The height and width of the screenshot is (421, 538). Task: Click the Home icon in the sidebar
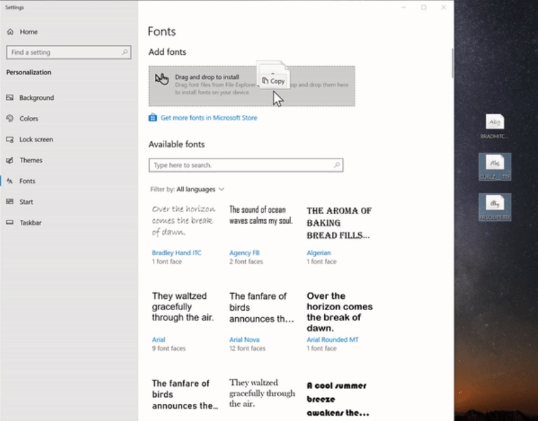[x=10, y=32]
